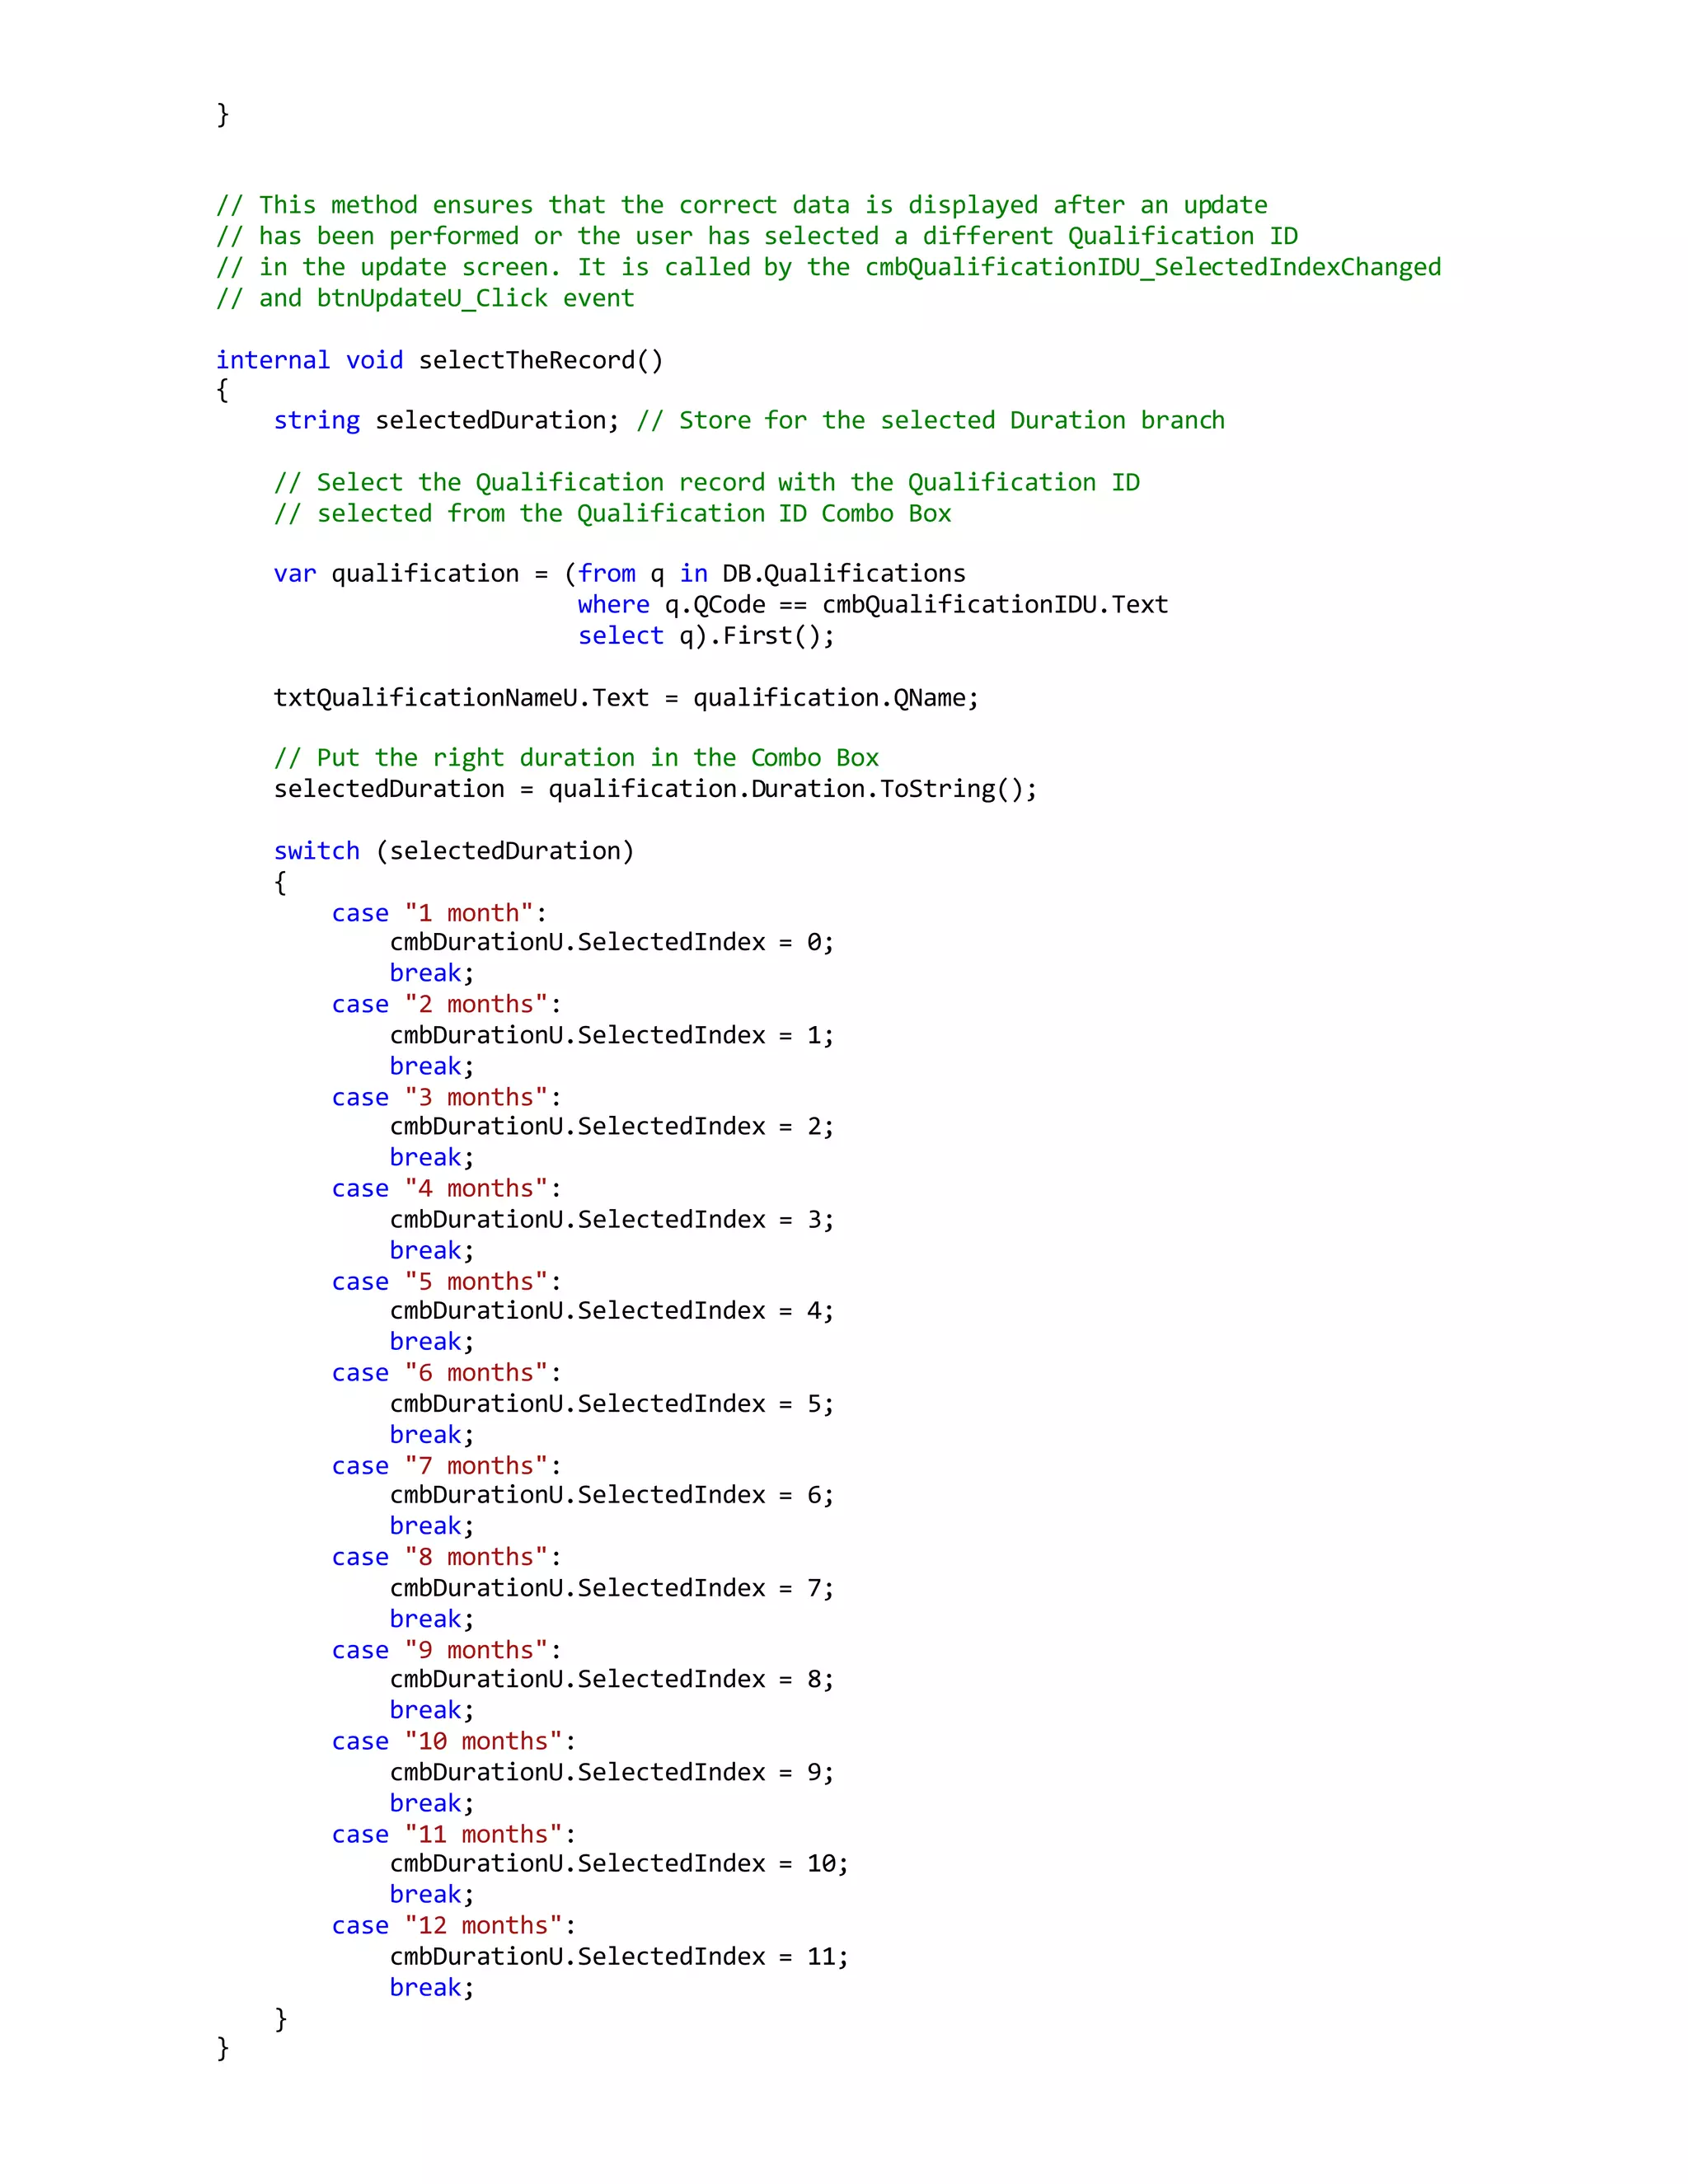This screenshot has width=1688, height=2184.
Task: Click the line case "11 months":
Action: point(454,1833)
